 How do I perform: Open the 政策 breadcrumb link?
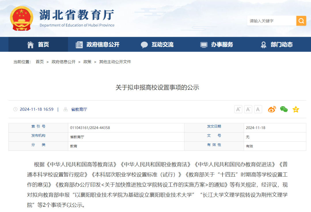87,61
